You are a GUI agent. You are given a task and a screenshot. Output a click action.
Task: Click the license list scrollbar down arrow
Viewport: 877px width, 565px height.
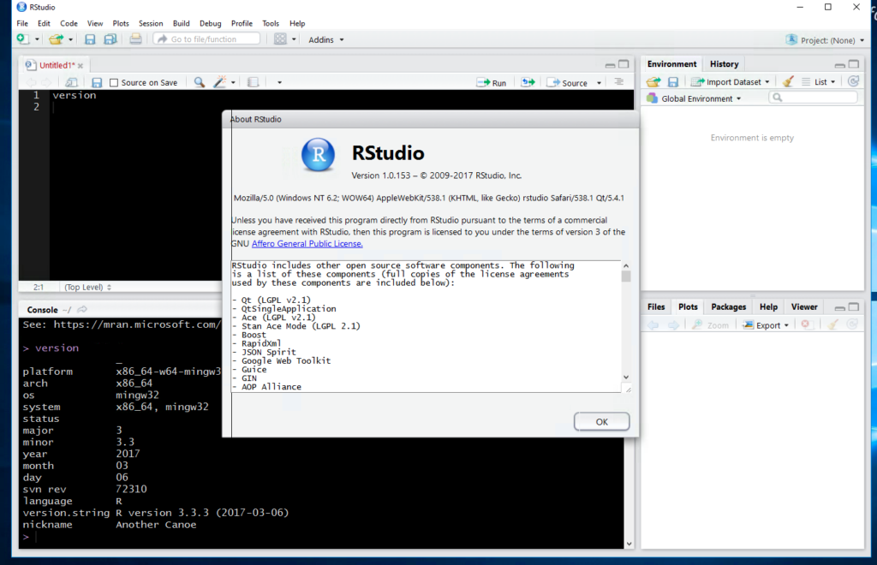click(x=626, y=378)
